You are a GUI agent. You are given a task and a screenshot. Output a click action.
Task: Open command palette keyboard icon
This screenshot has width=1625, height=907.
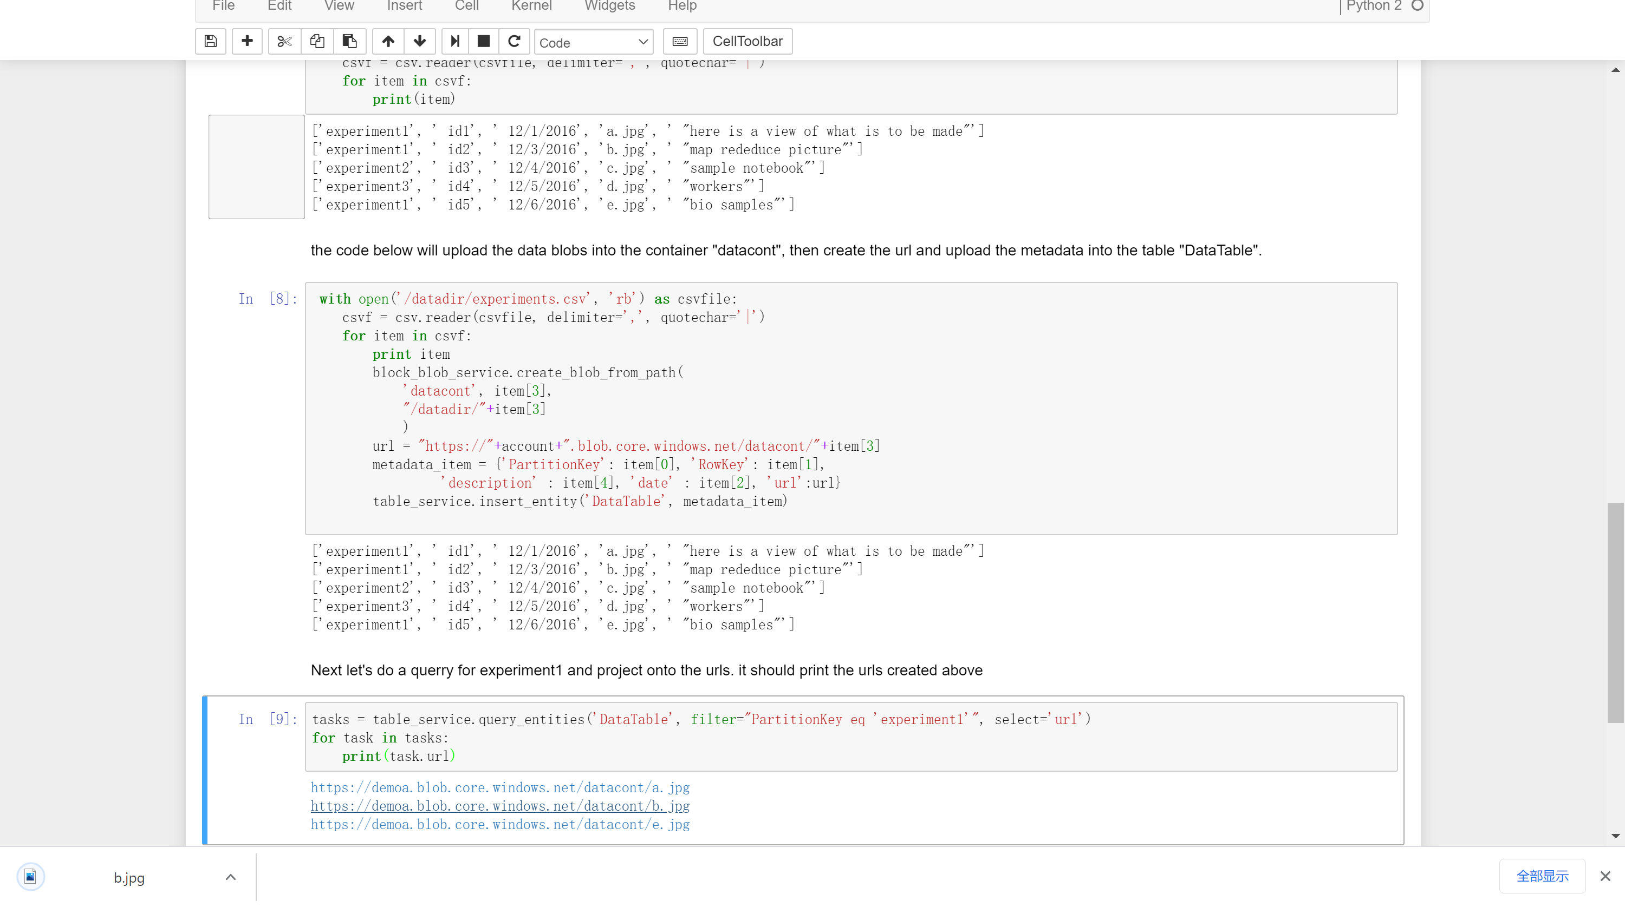click(x=680, y=42)
